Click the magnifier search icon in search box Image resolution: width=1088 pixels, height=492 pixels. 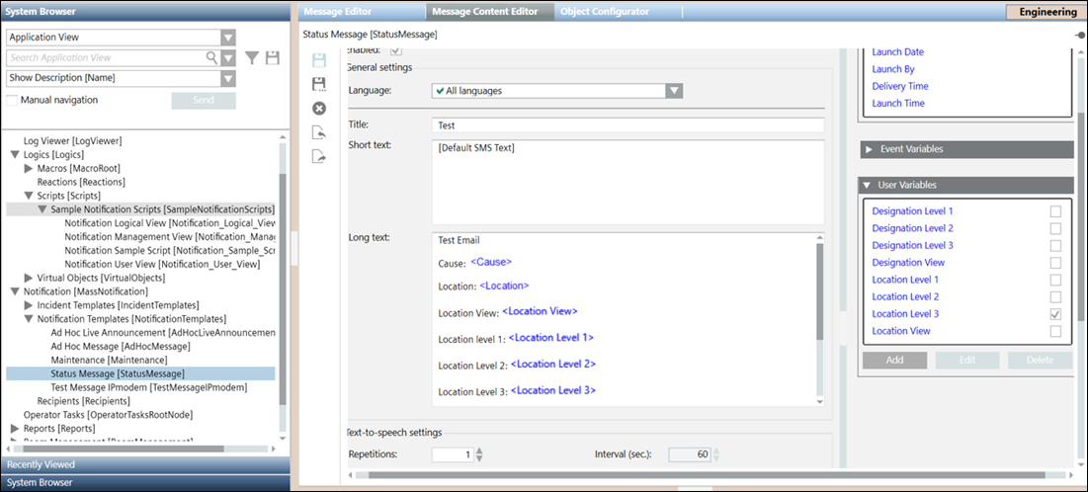point(211,58)
